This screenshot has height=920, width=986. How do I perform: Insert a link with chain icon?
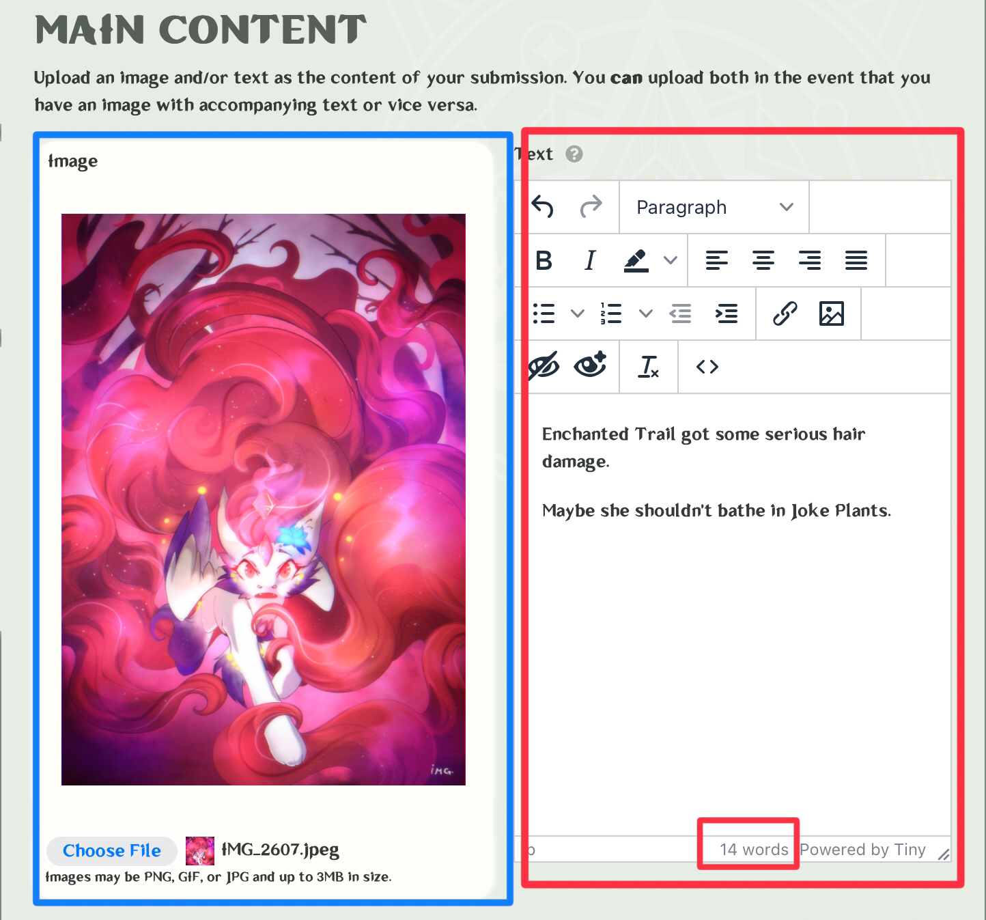785,313
